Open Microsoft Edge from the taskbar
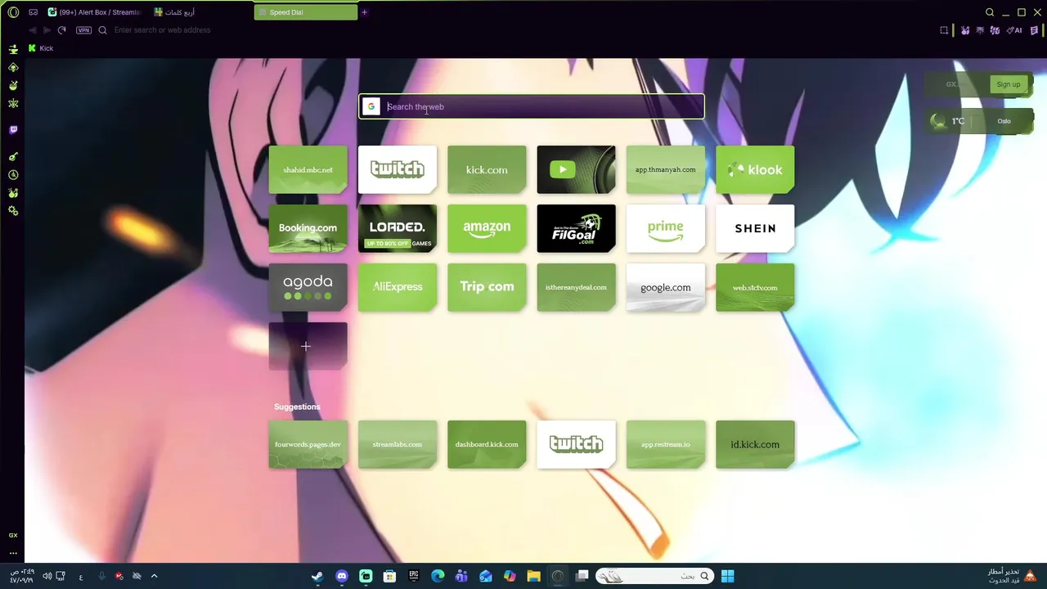 tap(438, 576)
